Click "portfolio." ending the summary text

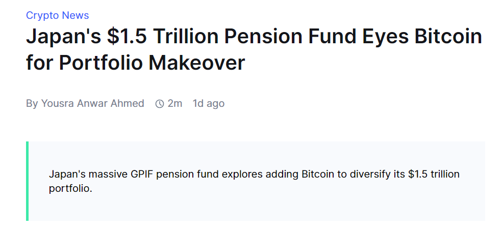[70, 188]
